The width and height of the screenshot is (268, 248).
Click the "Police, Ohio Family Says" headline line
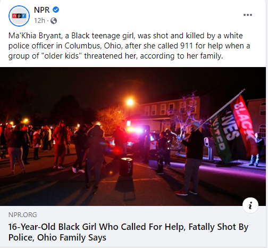(x=57, y=237)
